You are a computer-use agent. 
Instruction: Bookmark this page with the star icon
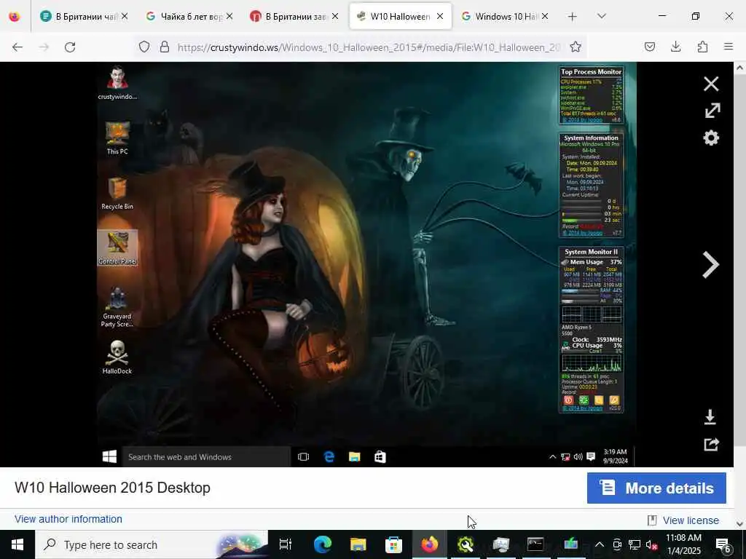576,47
